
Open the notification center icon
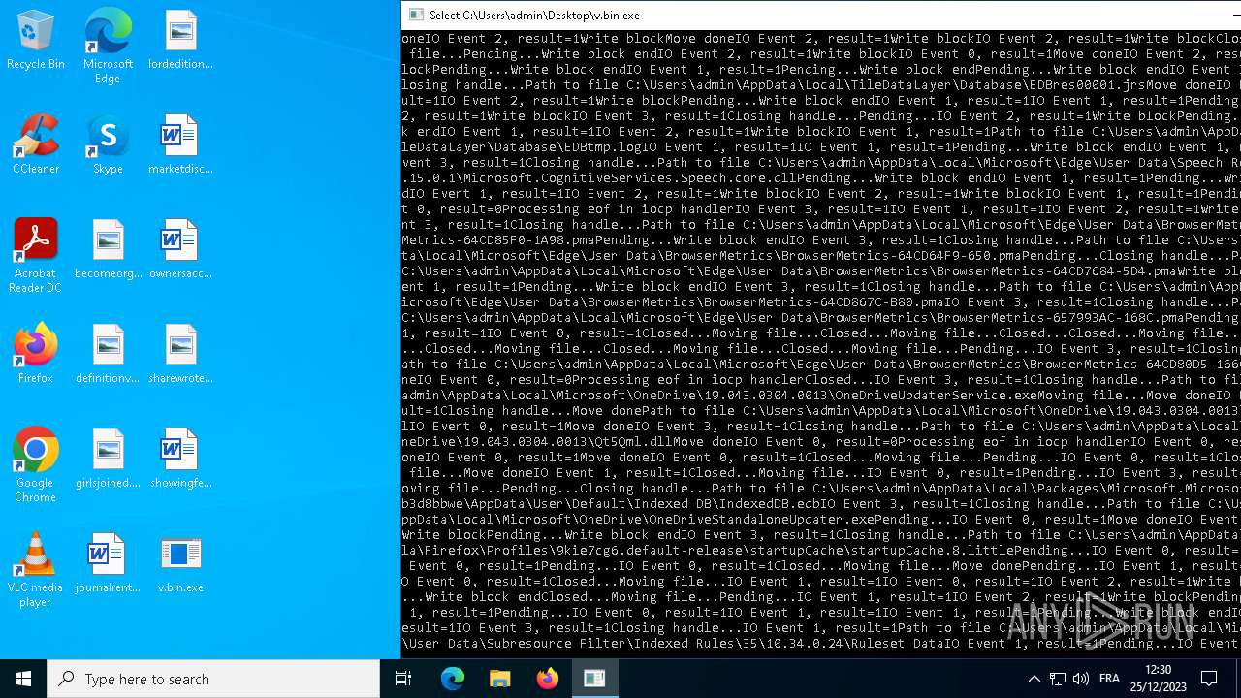click(x=1209, y=679)
